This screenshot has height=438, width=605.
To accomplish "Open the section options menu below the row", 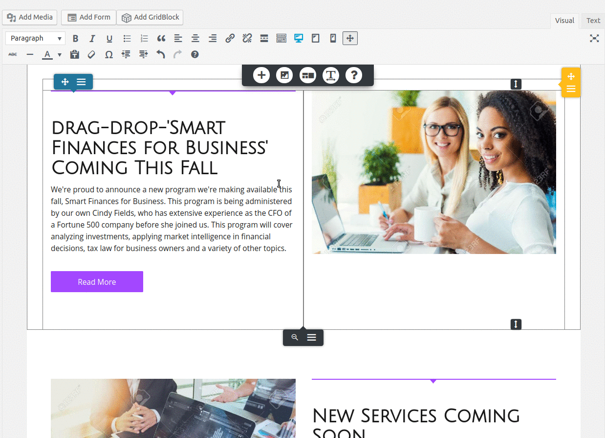I will (311, 337).
